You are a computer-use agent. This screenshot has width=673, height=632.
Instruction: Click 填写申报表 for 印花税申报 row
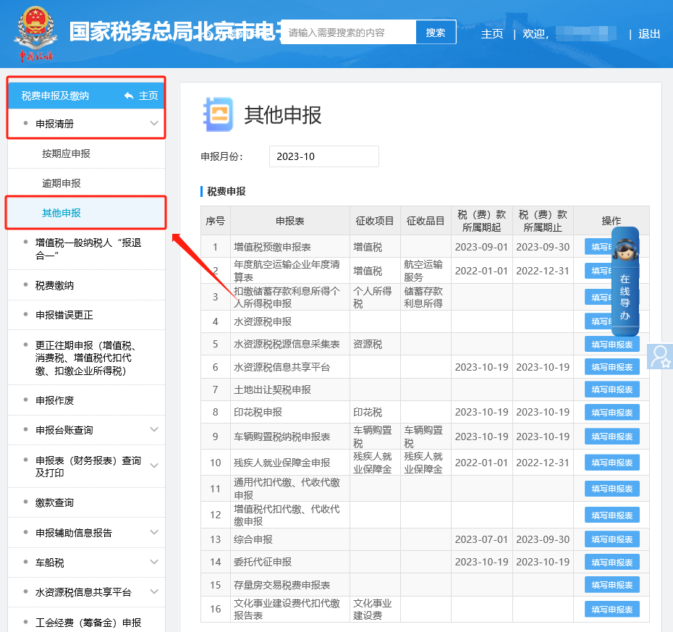(x=611, y=413)
